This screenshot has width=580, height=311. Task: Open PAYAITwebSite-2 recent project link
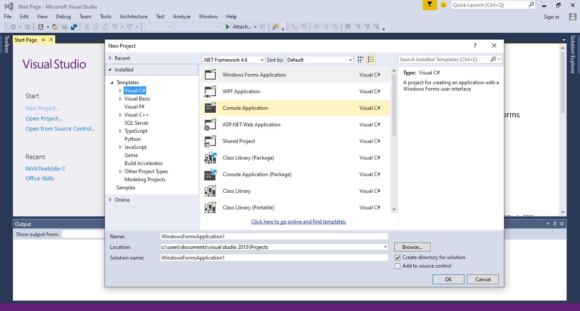45,168
